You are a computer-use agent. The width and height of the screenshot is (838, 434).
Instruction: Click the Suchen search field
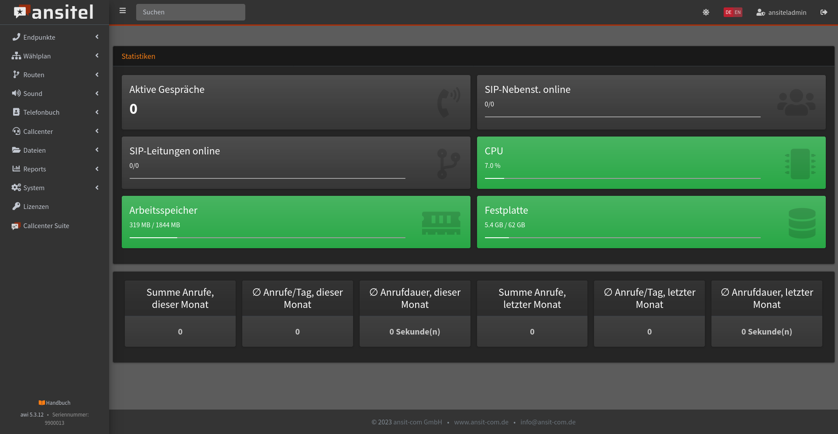(191, 12)
